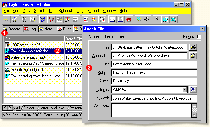
Task: Click the open folder toolbar icon
Action: (7, 20)
